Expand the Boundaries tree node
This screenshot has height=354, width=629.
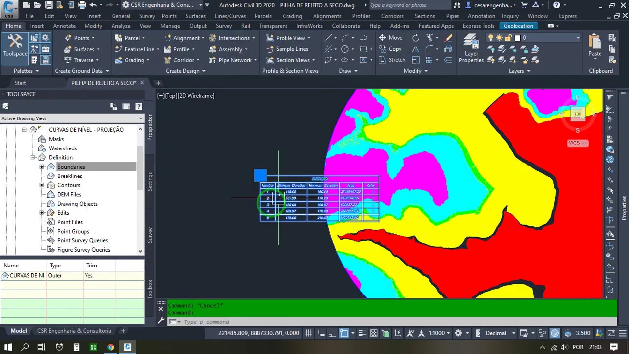(x=42, y=167)
